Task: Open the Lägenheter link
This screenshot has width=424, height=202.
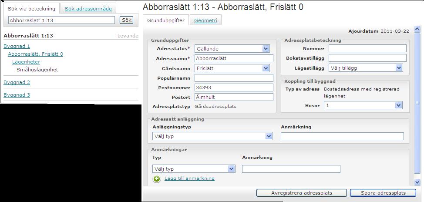Action: pos(26,62)
